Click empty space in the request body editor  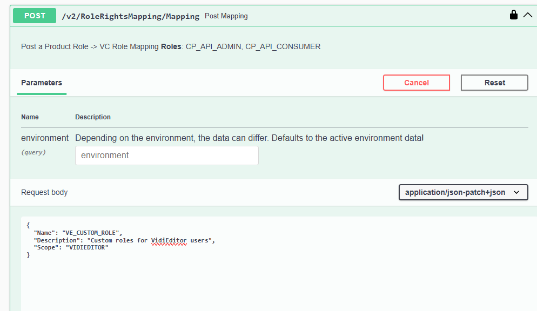270,281
